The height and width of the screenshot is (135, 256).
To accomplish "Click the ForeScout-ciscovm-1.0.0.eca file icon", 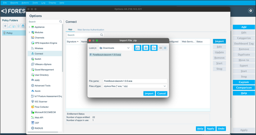I will click(x=91, y=55).
